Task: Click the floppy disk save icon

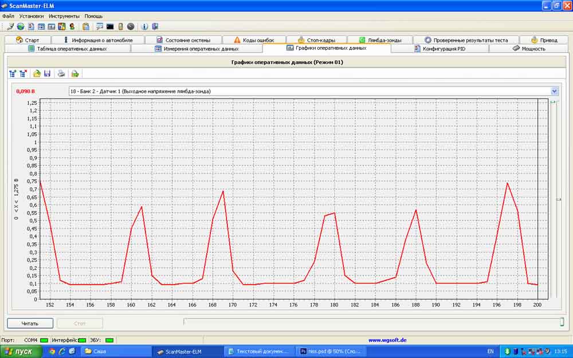Action: [48, 73]
